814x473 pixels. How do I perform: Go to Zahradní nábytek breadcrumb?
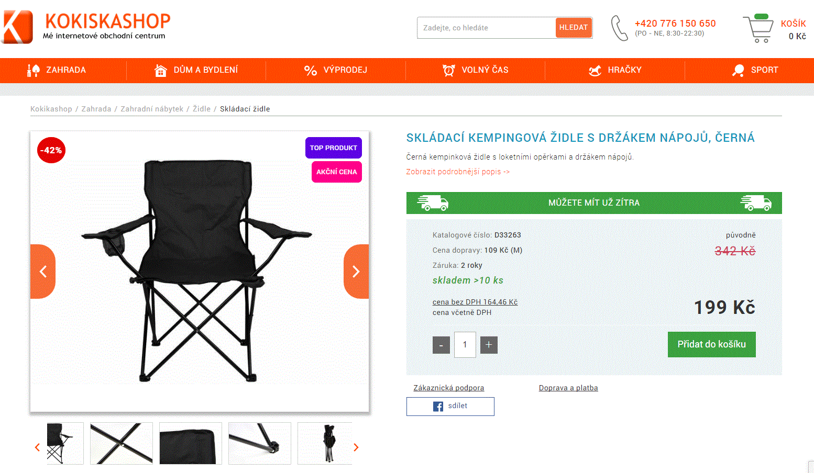coord(152,109)
